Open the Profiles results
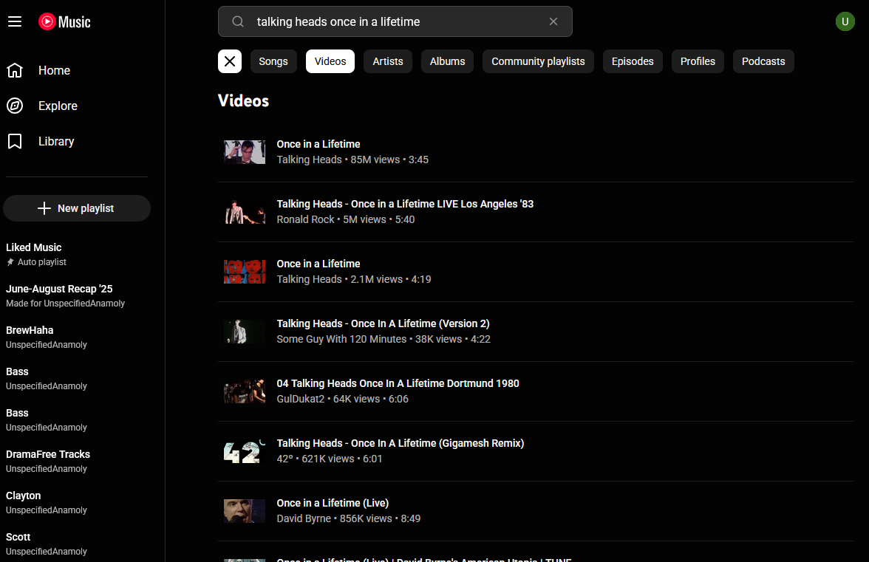 (x=697, y=61)
